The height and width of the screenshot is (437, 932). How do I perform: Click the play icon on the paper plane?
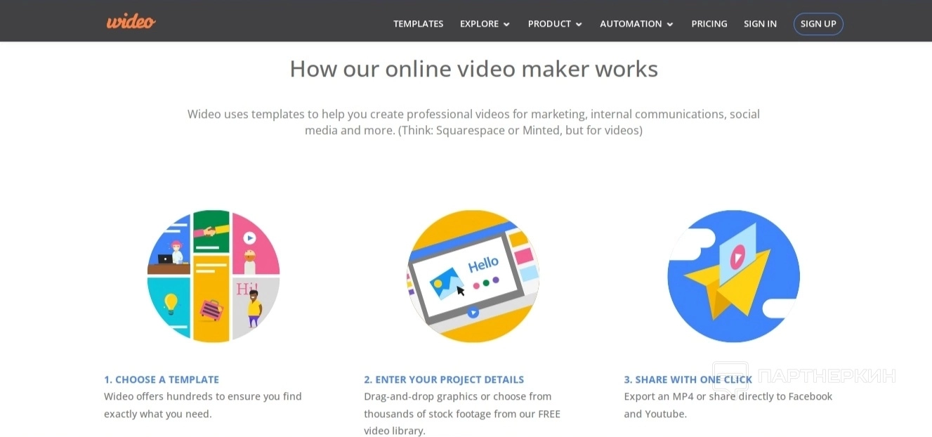tap(737, 257)
